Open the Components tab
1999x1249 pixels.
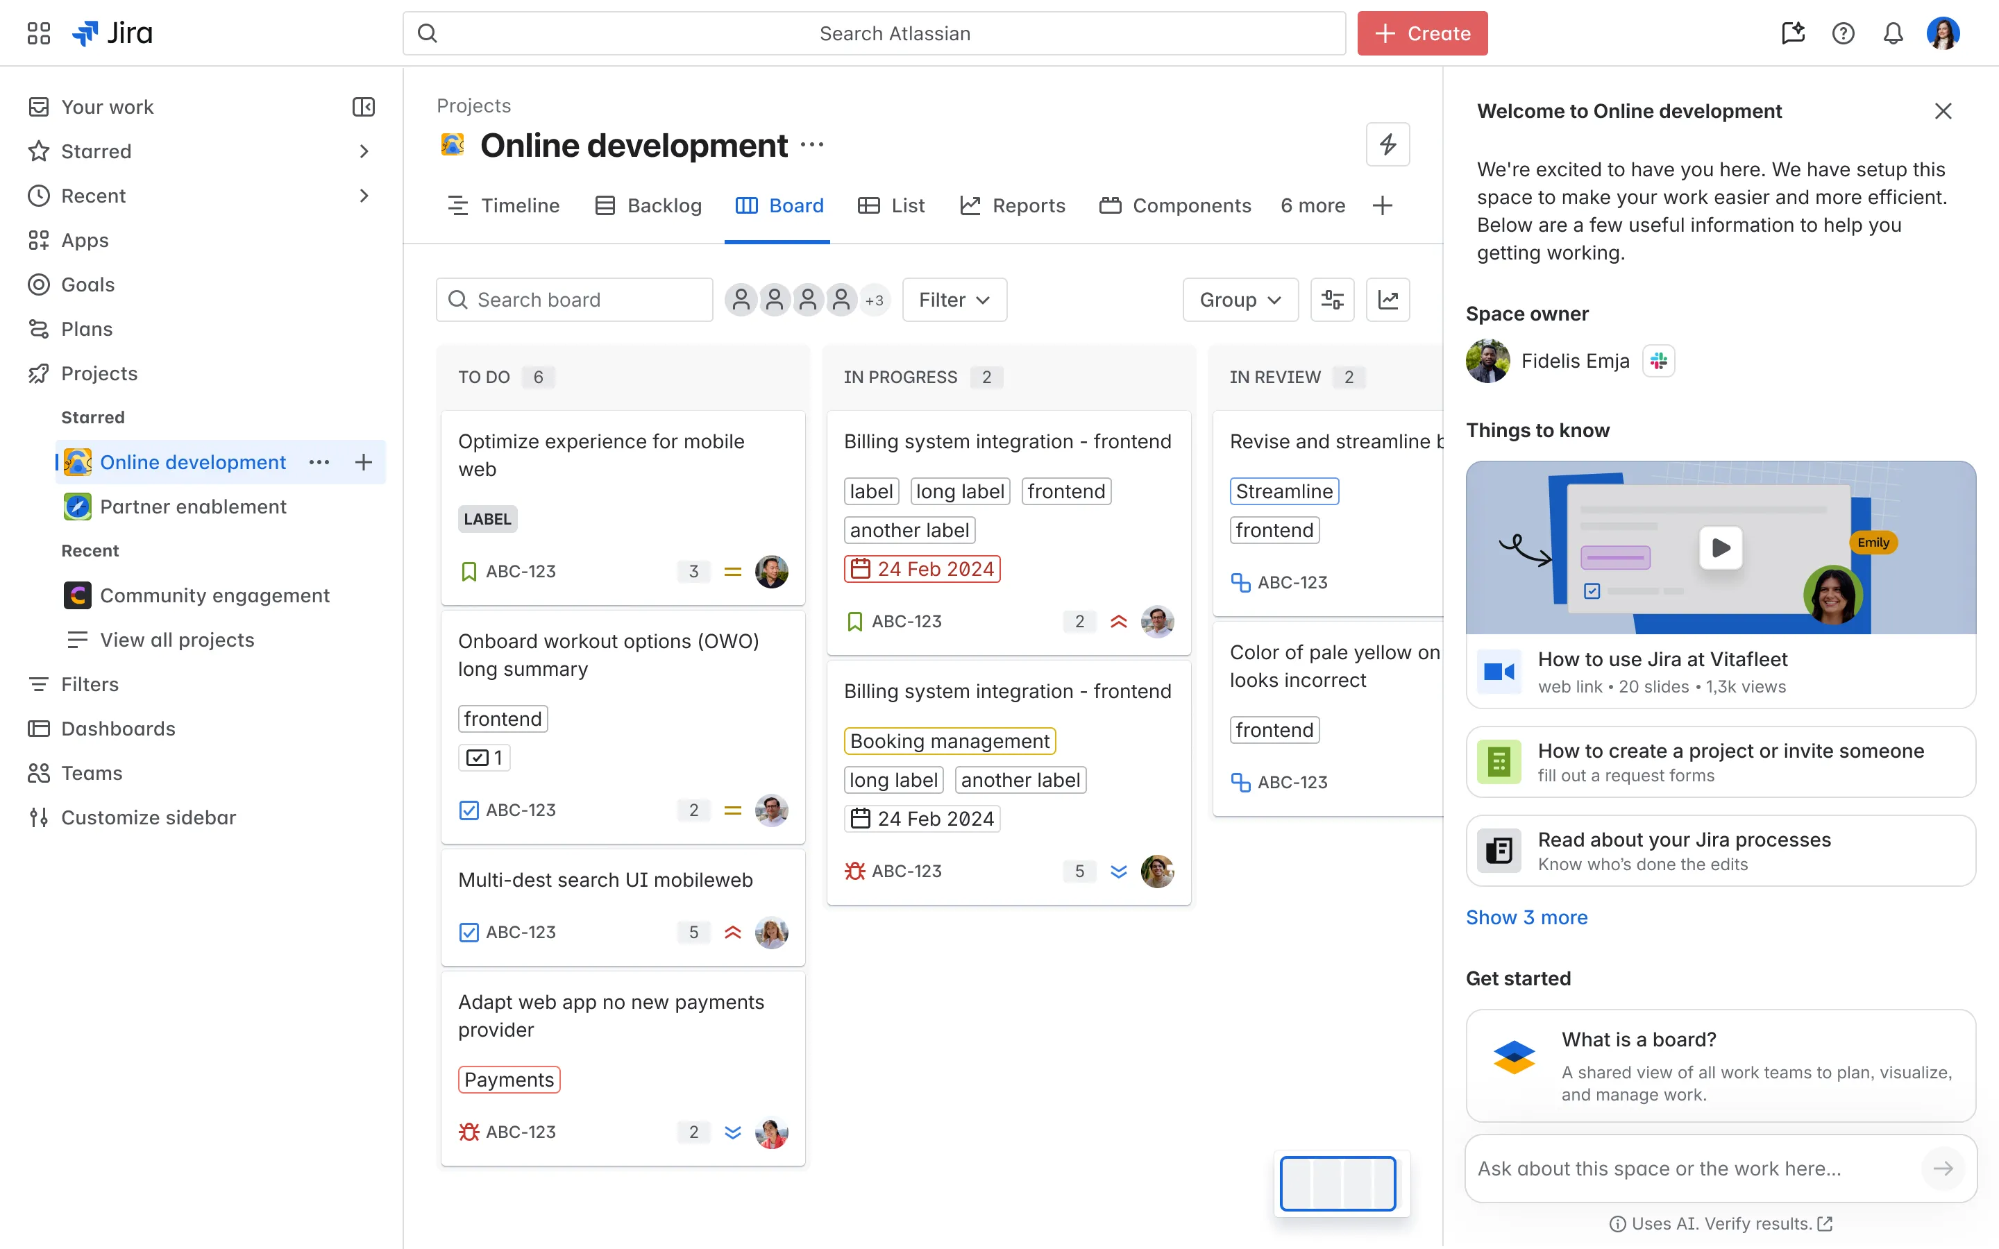click(x=1174, y=205)
